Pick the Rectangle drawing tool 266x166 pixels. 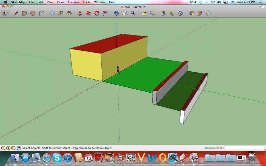pyautogui.click(x=24, y=13)
